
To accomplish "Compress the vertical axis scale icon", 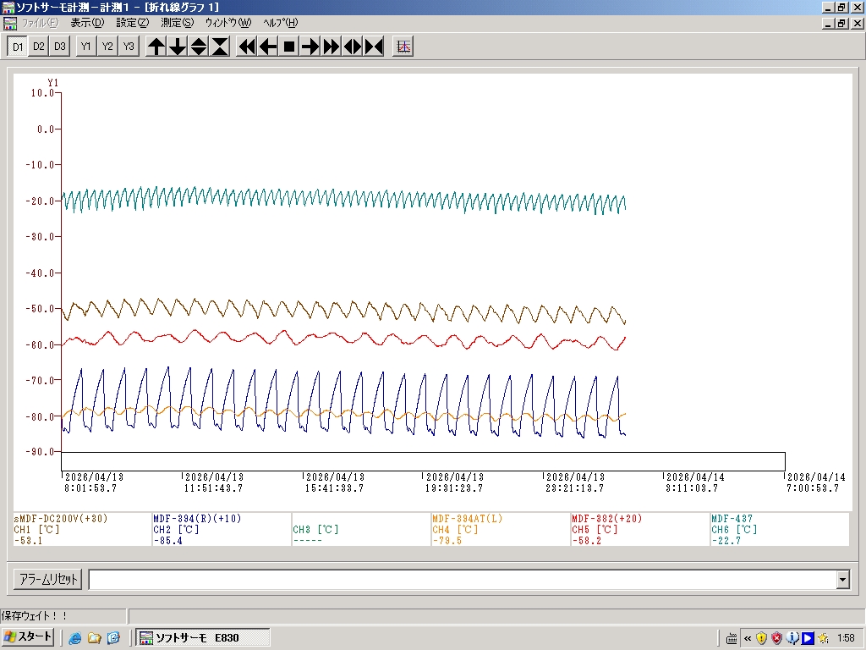I will pyautogui.click(x=220, y=47).
